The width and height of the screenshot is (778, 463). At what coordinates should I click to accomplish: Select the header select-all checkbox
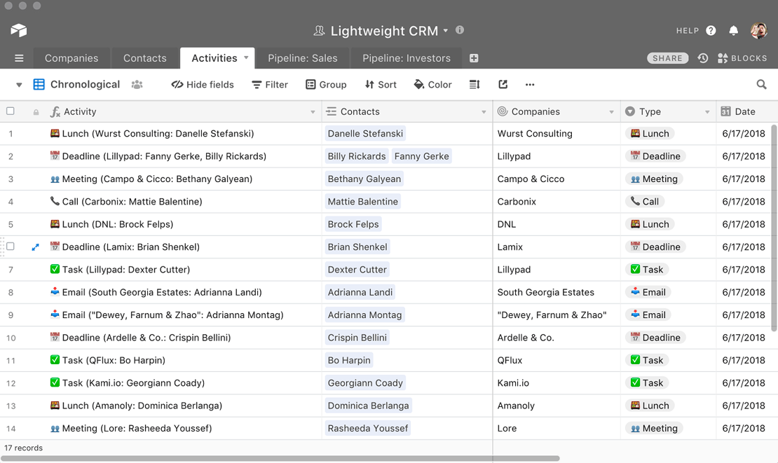click(x=10, y=111)
